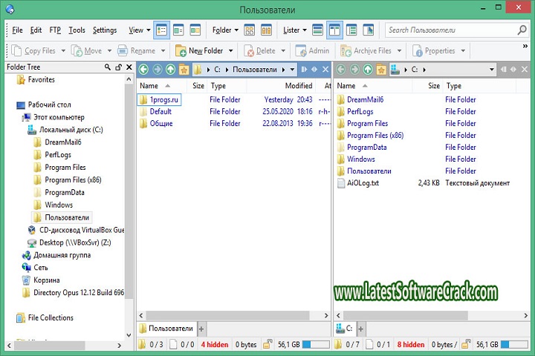
Task: Open the FTP menu
Action: (x=55, y=30)
